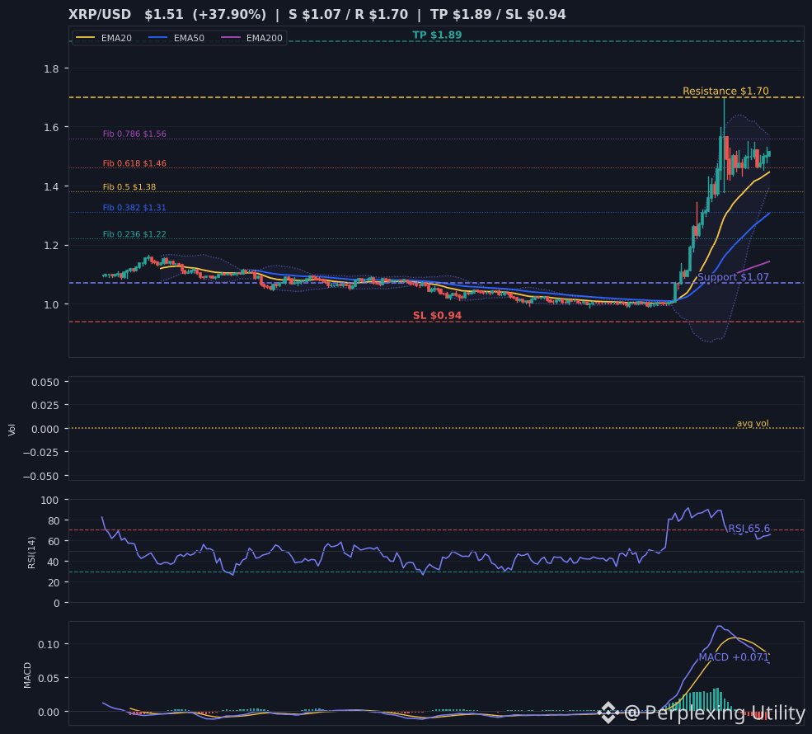Click the EMA50 blue line sample in legend

(x=158, y=38)
